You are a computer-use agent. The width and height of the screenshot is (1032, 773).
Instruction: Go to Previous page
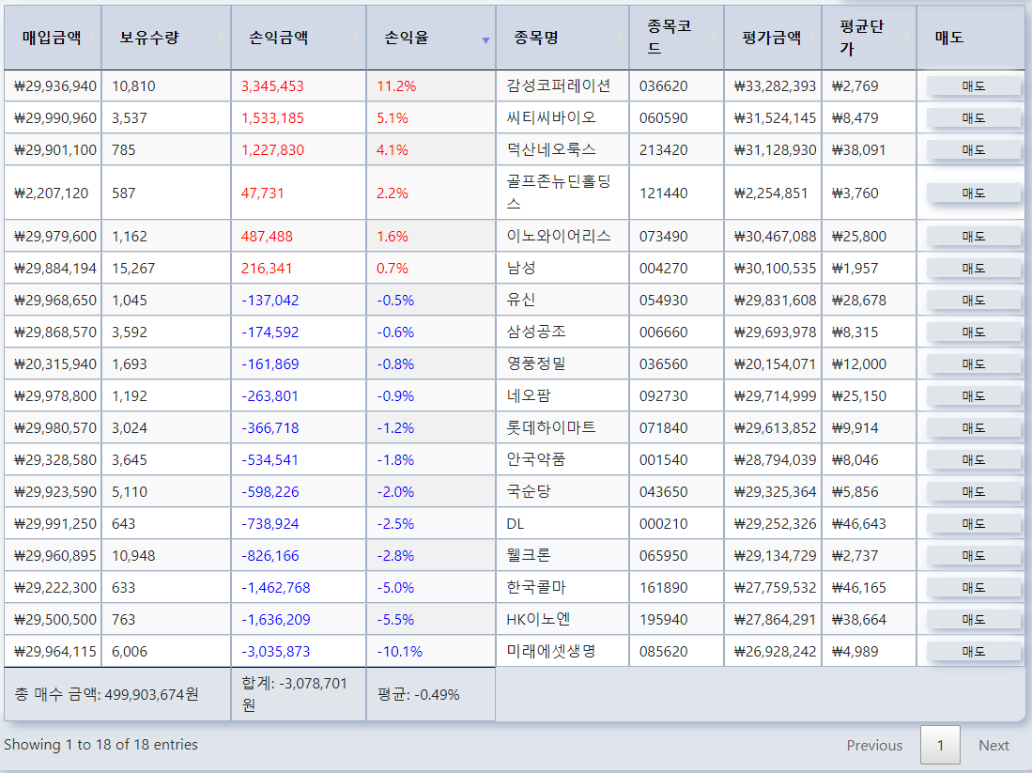(x=874, y=746)
